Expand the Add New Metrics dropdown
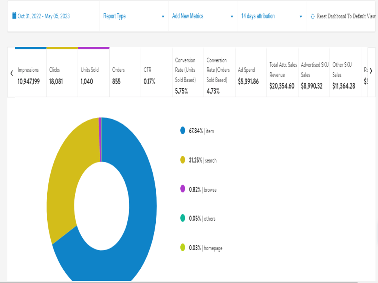The image size is (378, 283). (x=203, y=16)
